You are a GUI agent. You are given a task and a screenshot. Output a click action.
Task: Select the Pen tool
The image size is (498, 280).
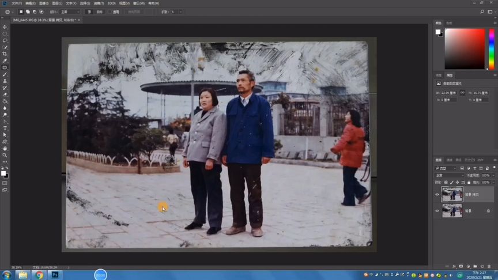point(5,122)
